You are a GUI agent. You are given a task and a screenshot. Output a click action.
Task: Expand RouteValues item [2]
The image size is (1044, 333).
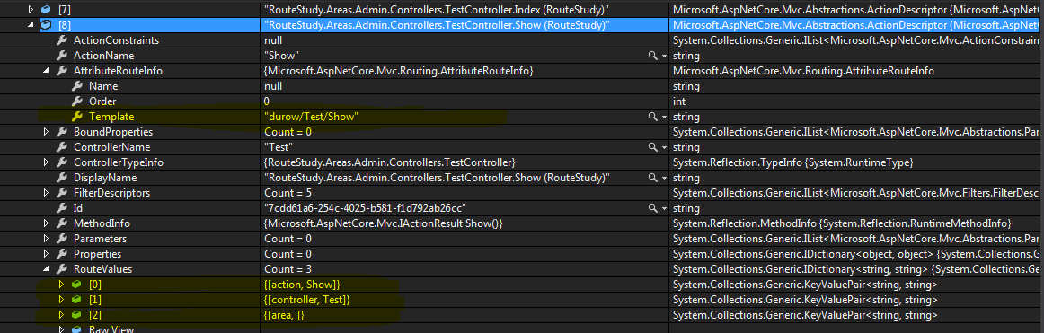(x=61, y=316)
